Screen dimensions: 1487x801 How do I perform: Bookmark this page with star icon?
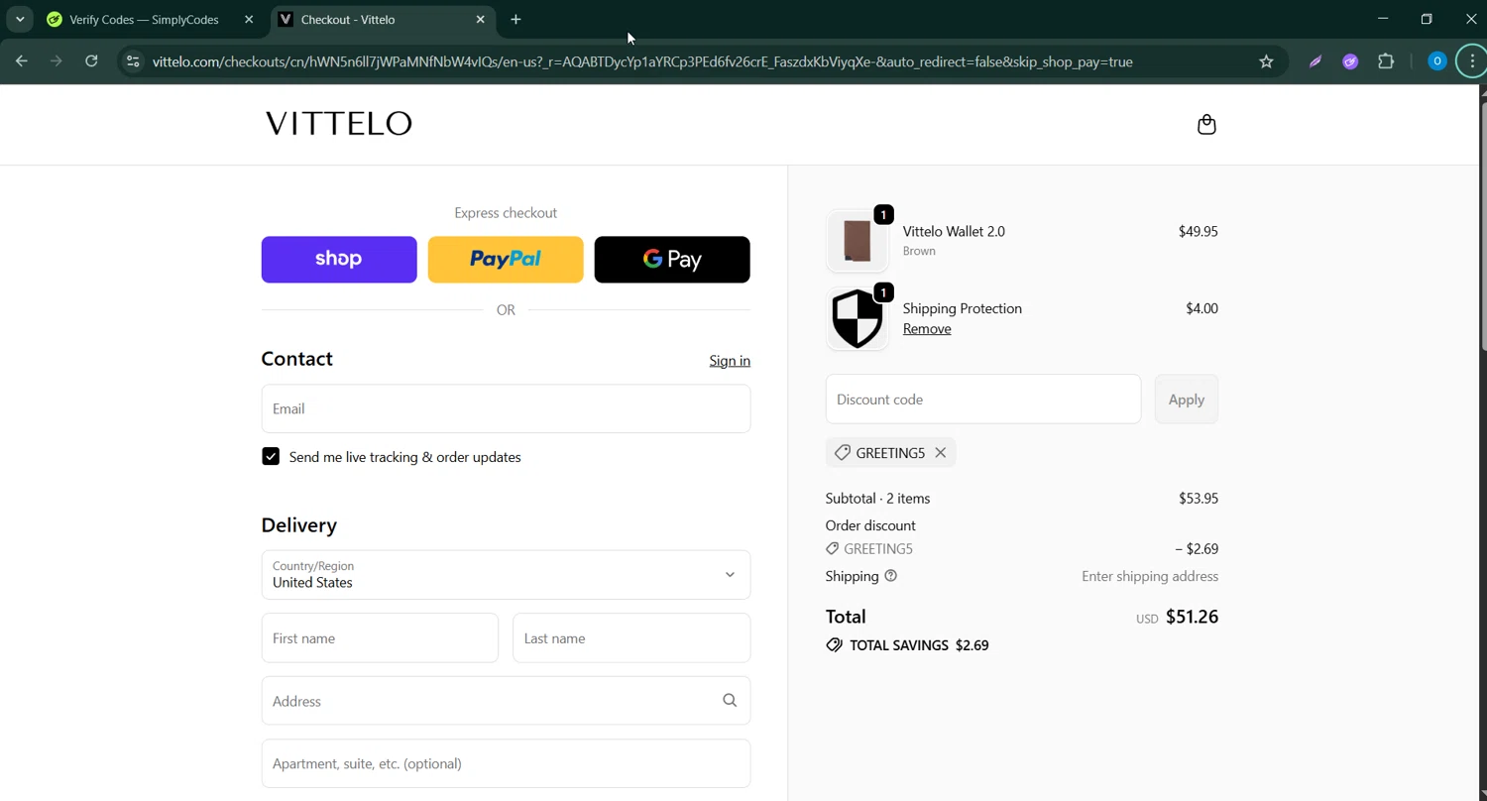point(1266,61)
